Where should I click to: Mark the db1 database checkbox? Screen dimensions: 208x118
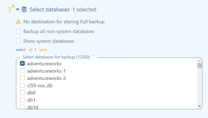pos(22,100)
